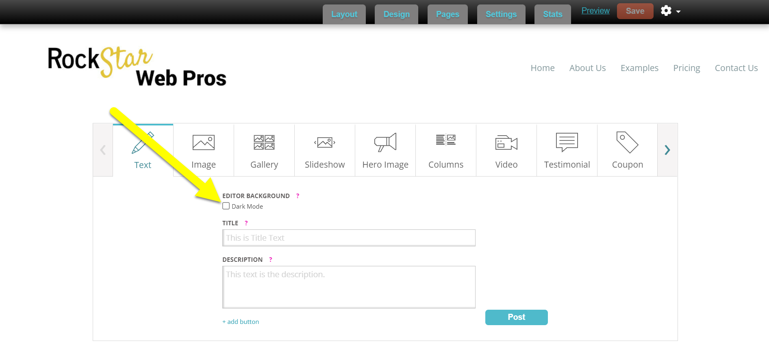Expand the dropdown caret beside the gear
The width and height of the screenshot is (769, 343).
point(678,12)
